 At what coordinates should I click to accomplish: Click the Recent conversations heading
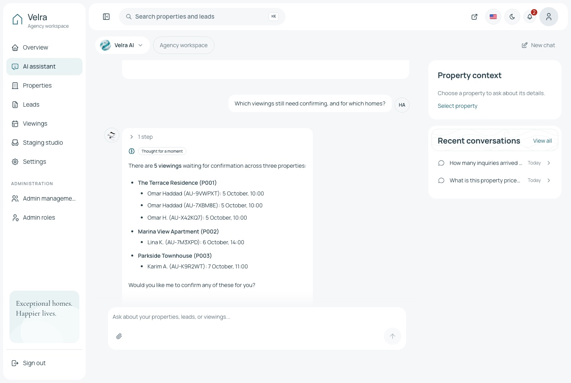pos(479,141)
